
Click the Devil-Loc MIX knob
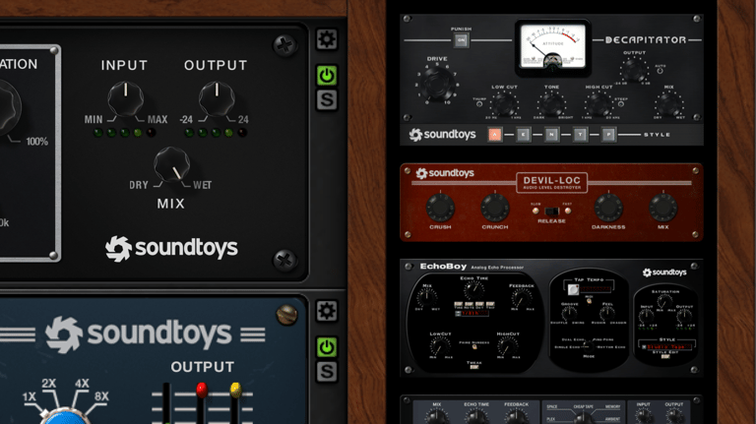(663, 208)
